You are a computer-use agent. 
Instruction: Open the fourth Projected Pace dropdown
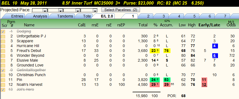click(x=95, y=10)
